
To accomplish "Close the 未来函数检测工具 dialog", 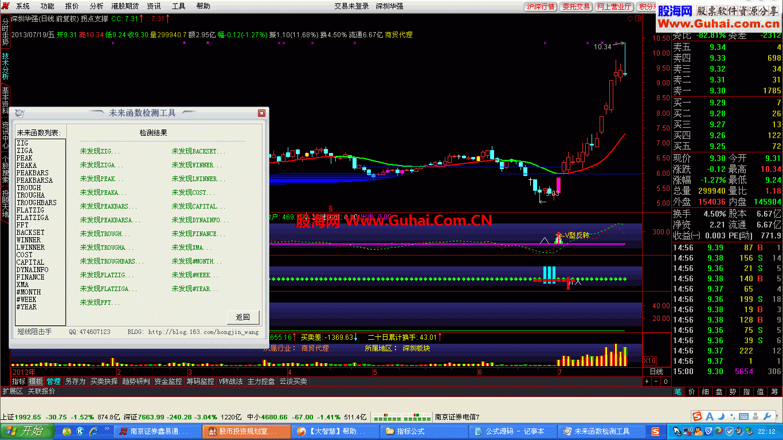I will click(x=261, y=113).
